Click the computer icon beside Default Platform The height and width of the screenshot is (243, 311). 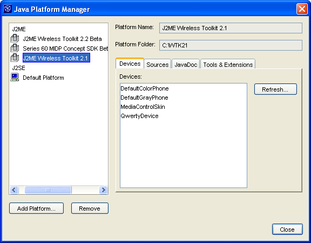[x=15, y=77]
